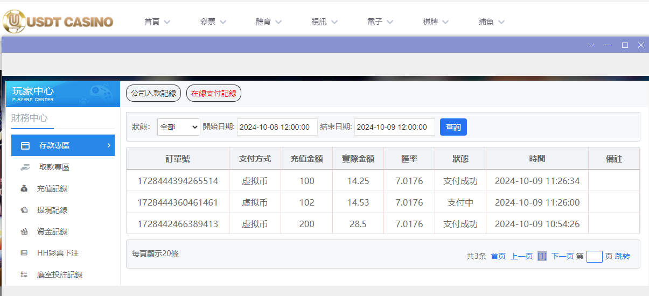The image size is (649, 296).
Task: Switch to 公司入款記錄 tab
Action: pos(153,93)
